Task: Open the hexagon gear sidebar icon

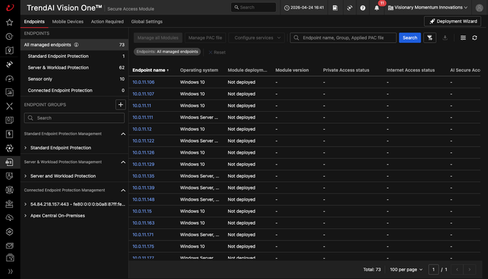Action: coord(9,232)
